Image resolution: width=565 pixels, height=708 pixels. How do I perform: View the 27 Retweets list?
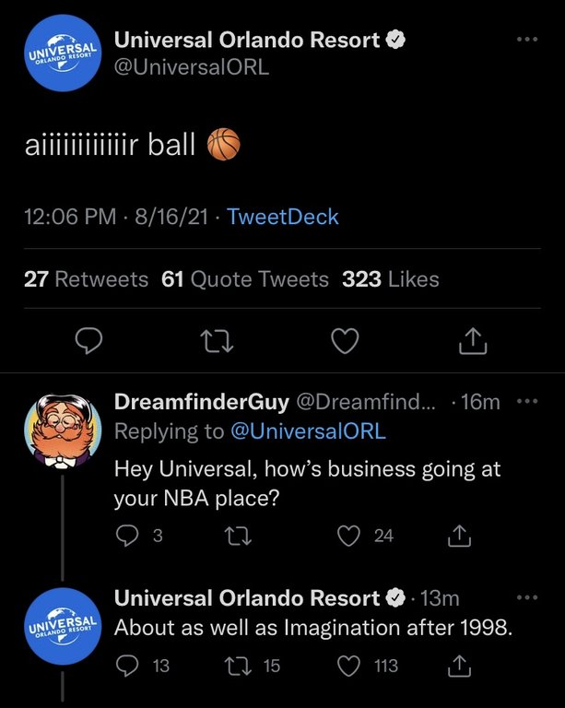click(85, 278)
